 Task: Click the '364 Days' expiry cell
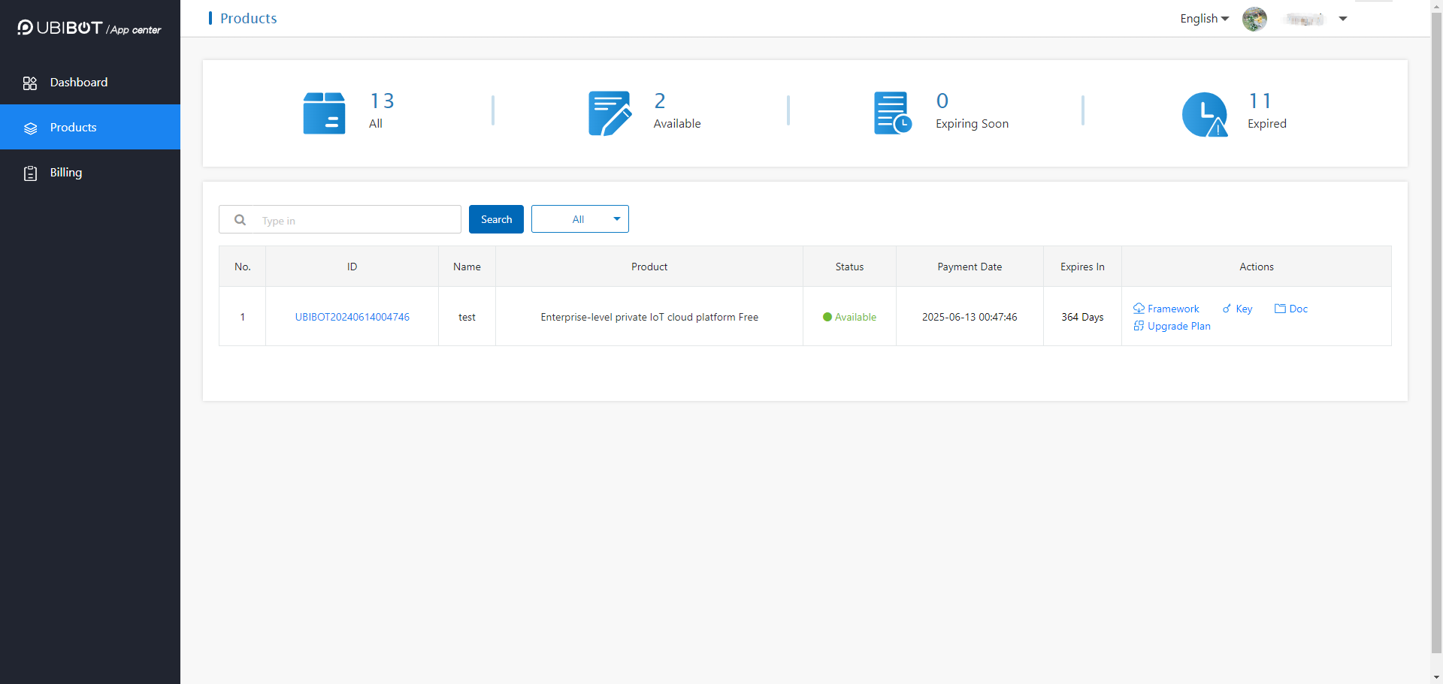coord(1082,317)
